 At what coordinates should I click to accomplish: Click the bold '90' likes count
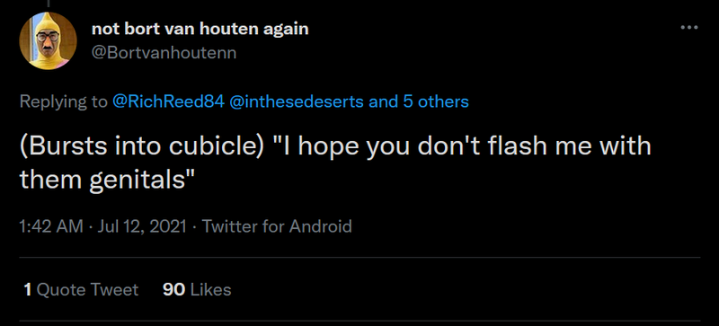(173, 290)
